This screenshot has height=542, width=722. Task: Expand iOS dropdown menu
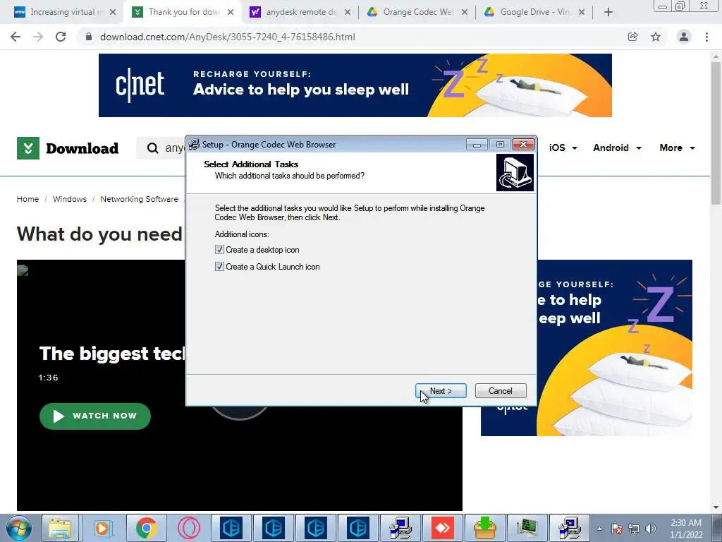click(563, 148)
